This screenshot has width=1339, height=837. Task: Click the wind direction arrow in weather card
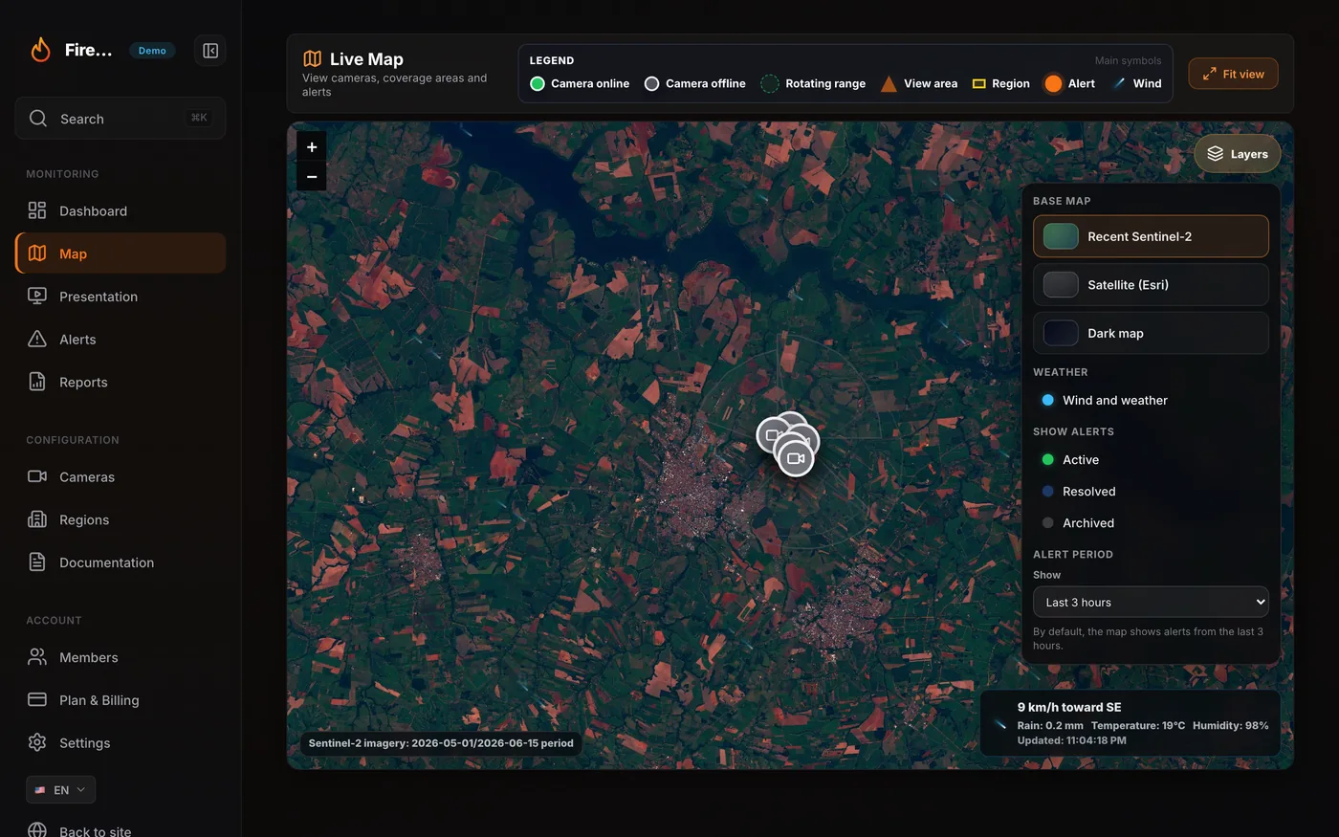pyautogui.click(x=999, y=723)
